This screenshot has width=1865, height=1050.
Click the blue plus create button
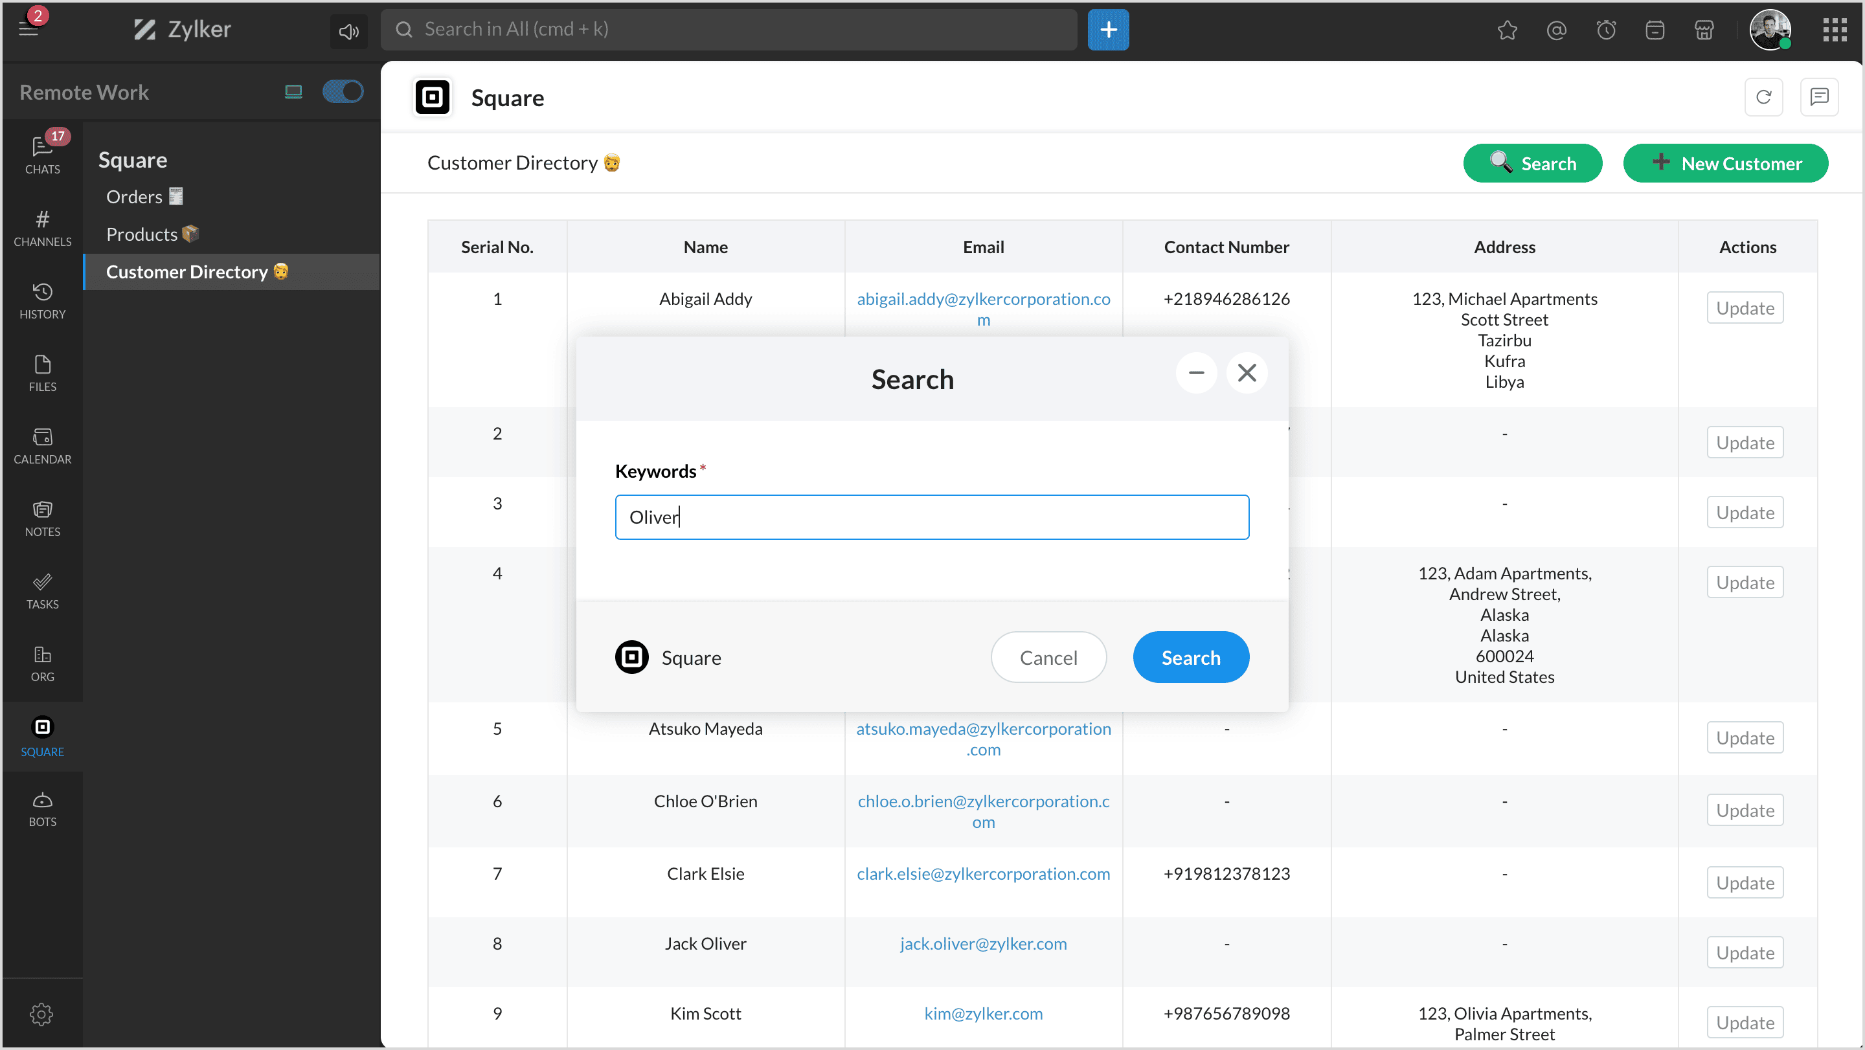1108,30
